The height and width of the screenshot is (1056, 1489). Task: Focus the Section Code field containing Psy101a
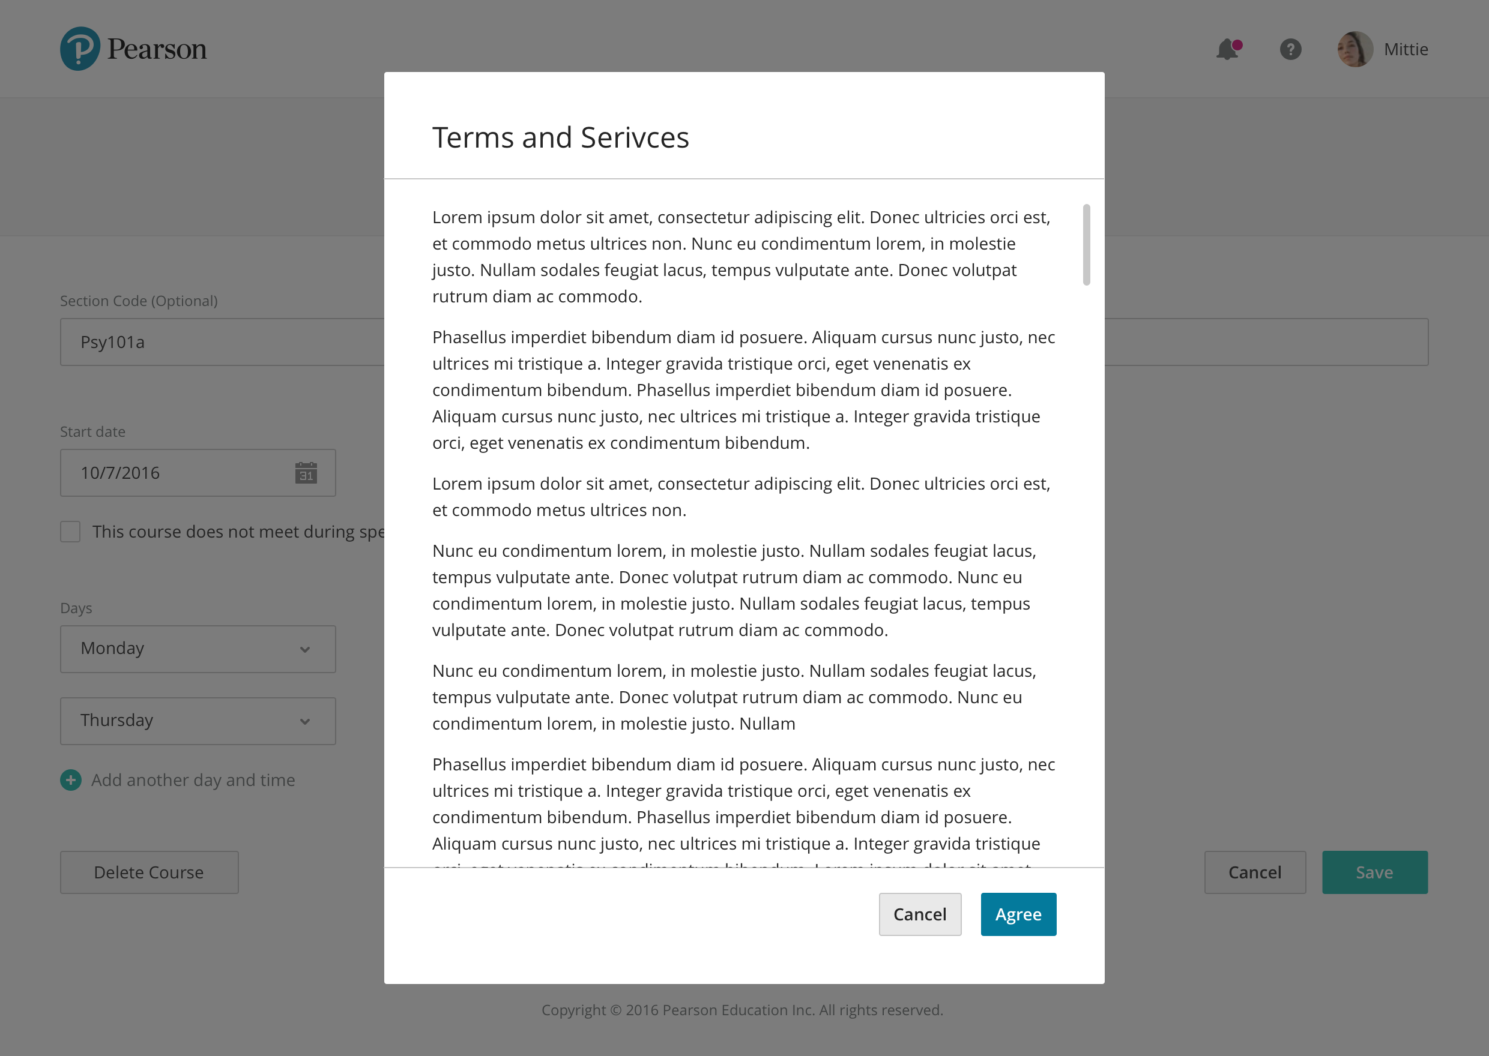click(x=221, y=342)
